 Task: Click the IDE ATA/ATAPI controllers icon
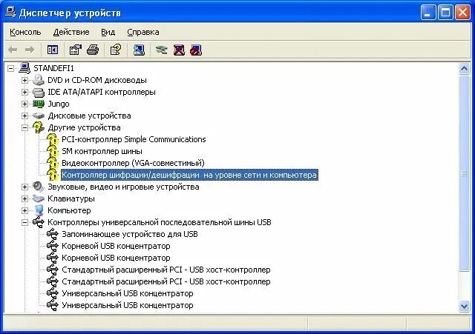(x=39, y=92)
